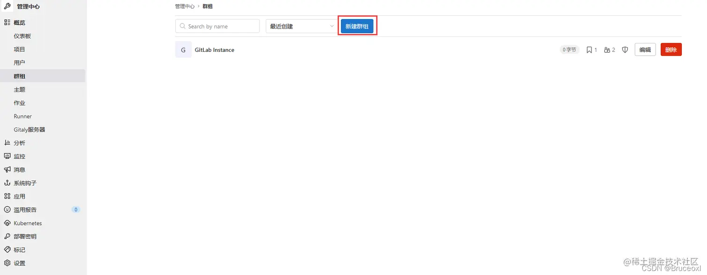This screenshot has width=707, height=275.
Task: Click the 监控 monitor icon
Action: [7, 156]
